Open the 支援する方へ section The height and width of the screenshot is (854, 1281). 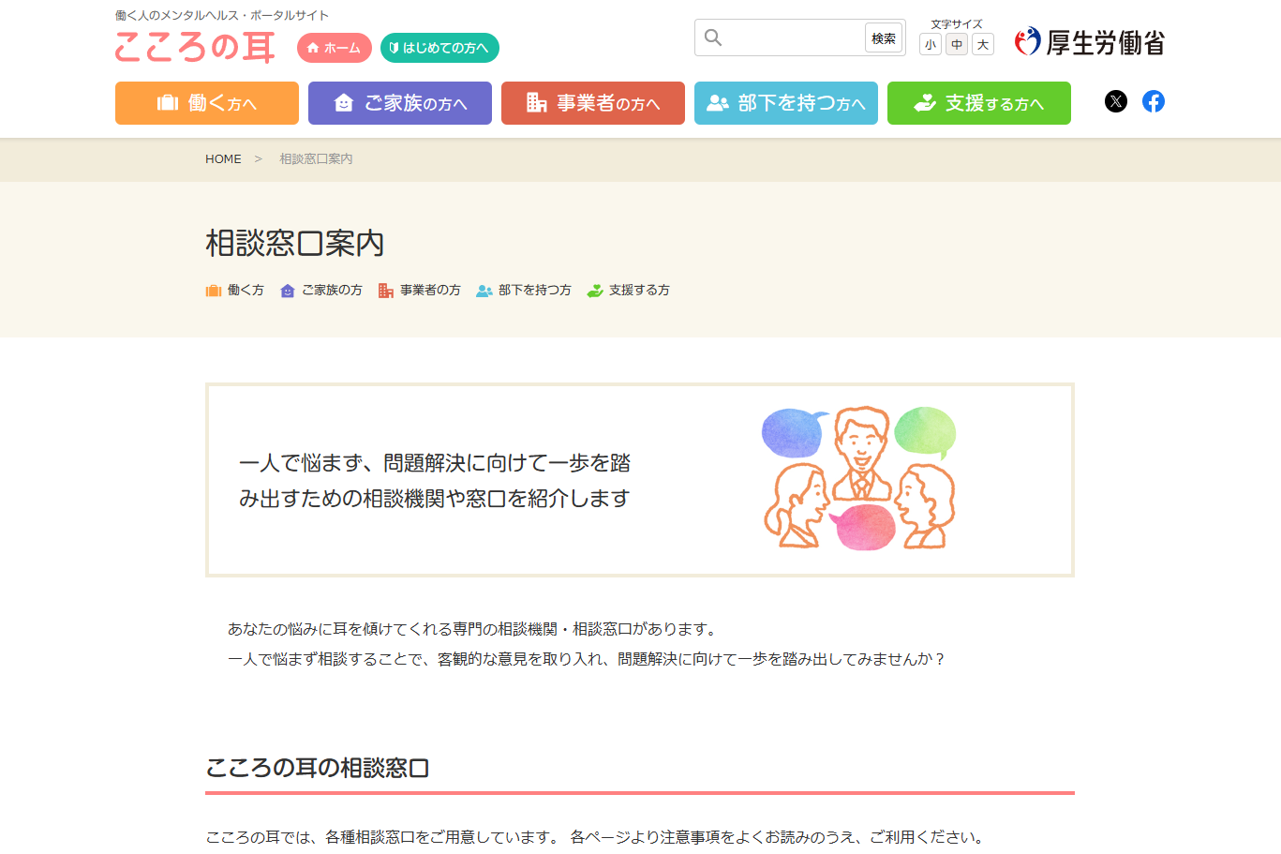(x=978, y=102)
